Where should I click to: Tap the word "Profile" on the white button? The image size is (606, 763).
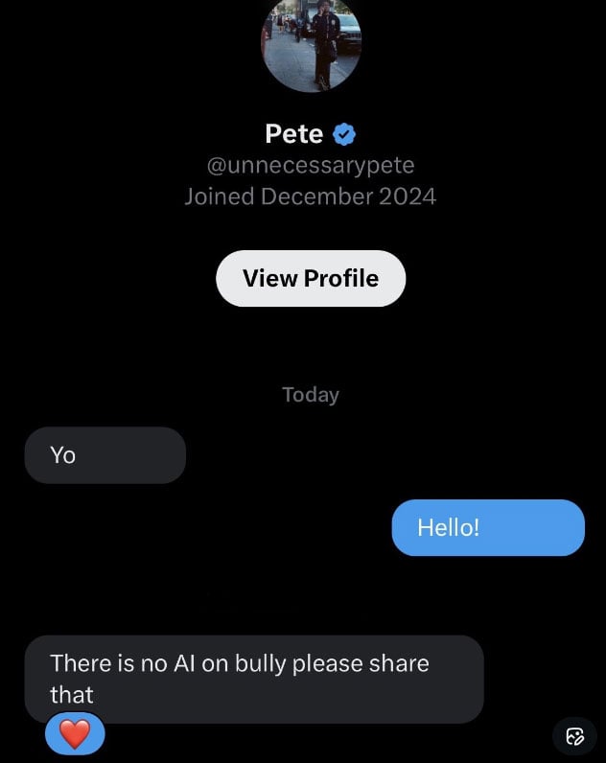pyautogui.click(x=340, y=278)
